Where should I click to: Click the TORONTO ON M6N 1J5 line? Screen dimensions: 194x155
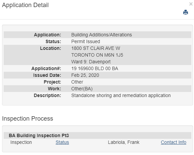pos(97,55)
